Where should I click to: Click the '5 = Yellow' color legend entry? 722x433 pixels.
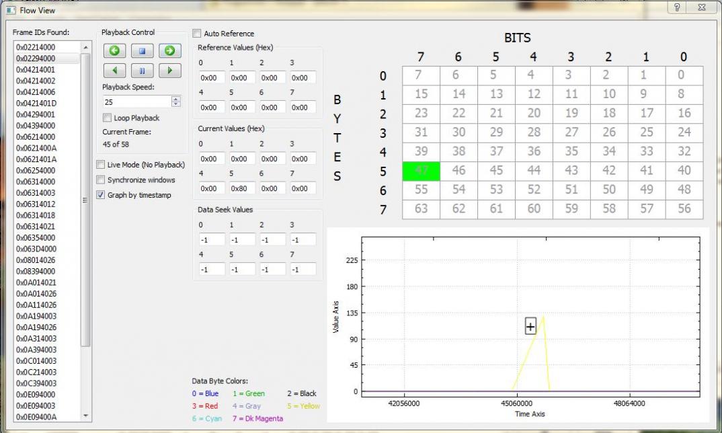(x=303, y=406)
